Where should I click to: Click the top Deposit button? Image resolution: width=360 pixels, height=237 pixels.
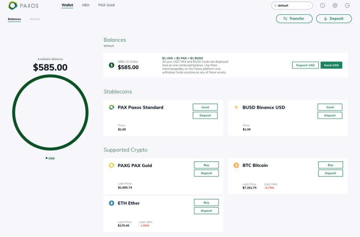click(334, 19)
